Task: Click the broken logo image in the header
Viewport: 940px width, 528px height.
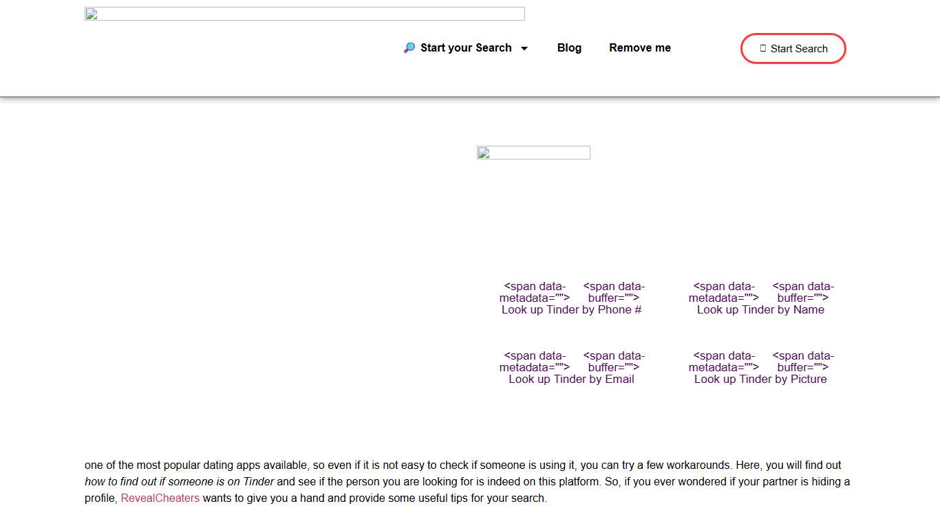Action: tap(304, 14)
